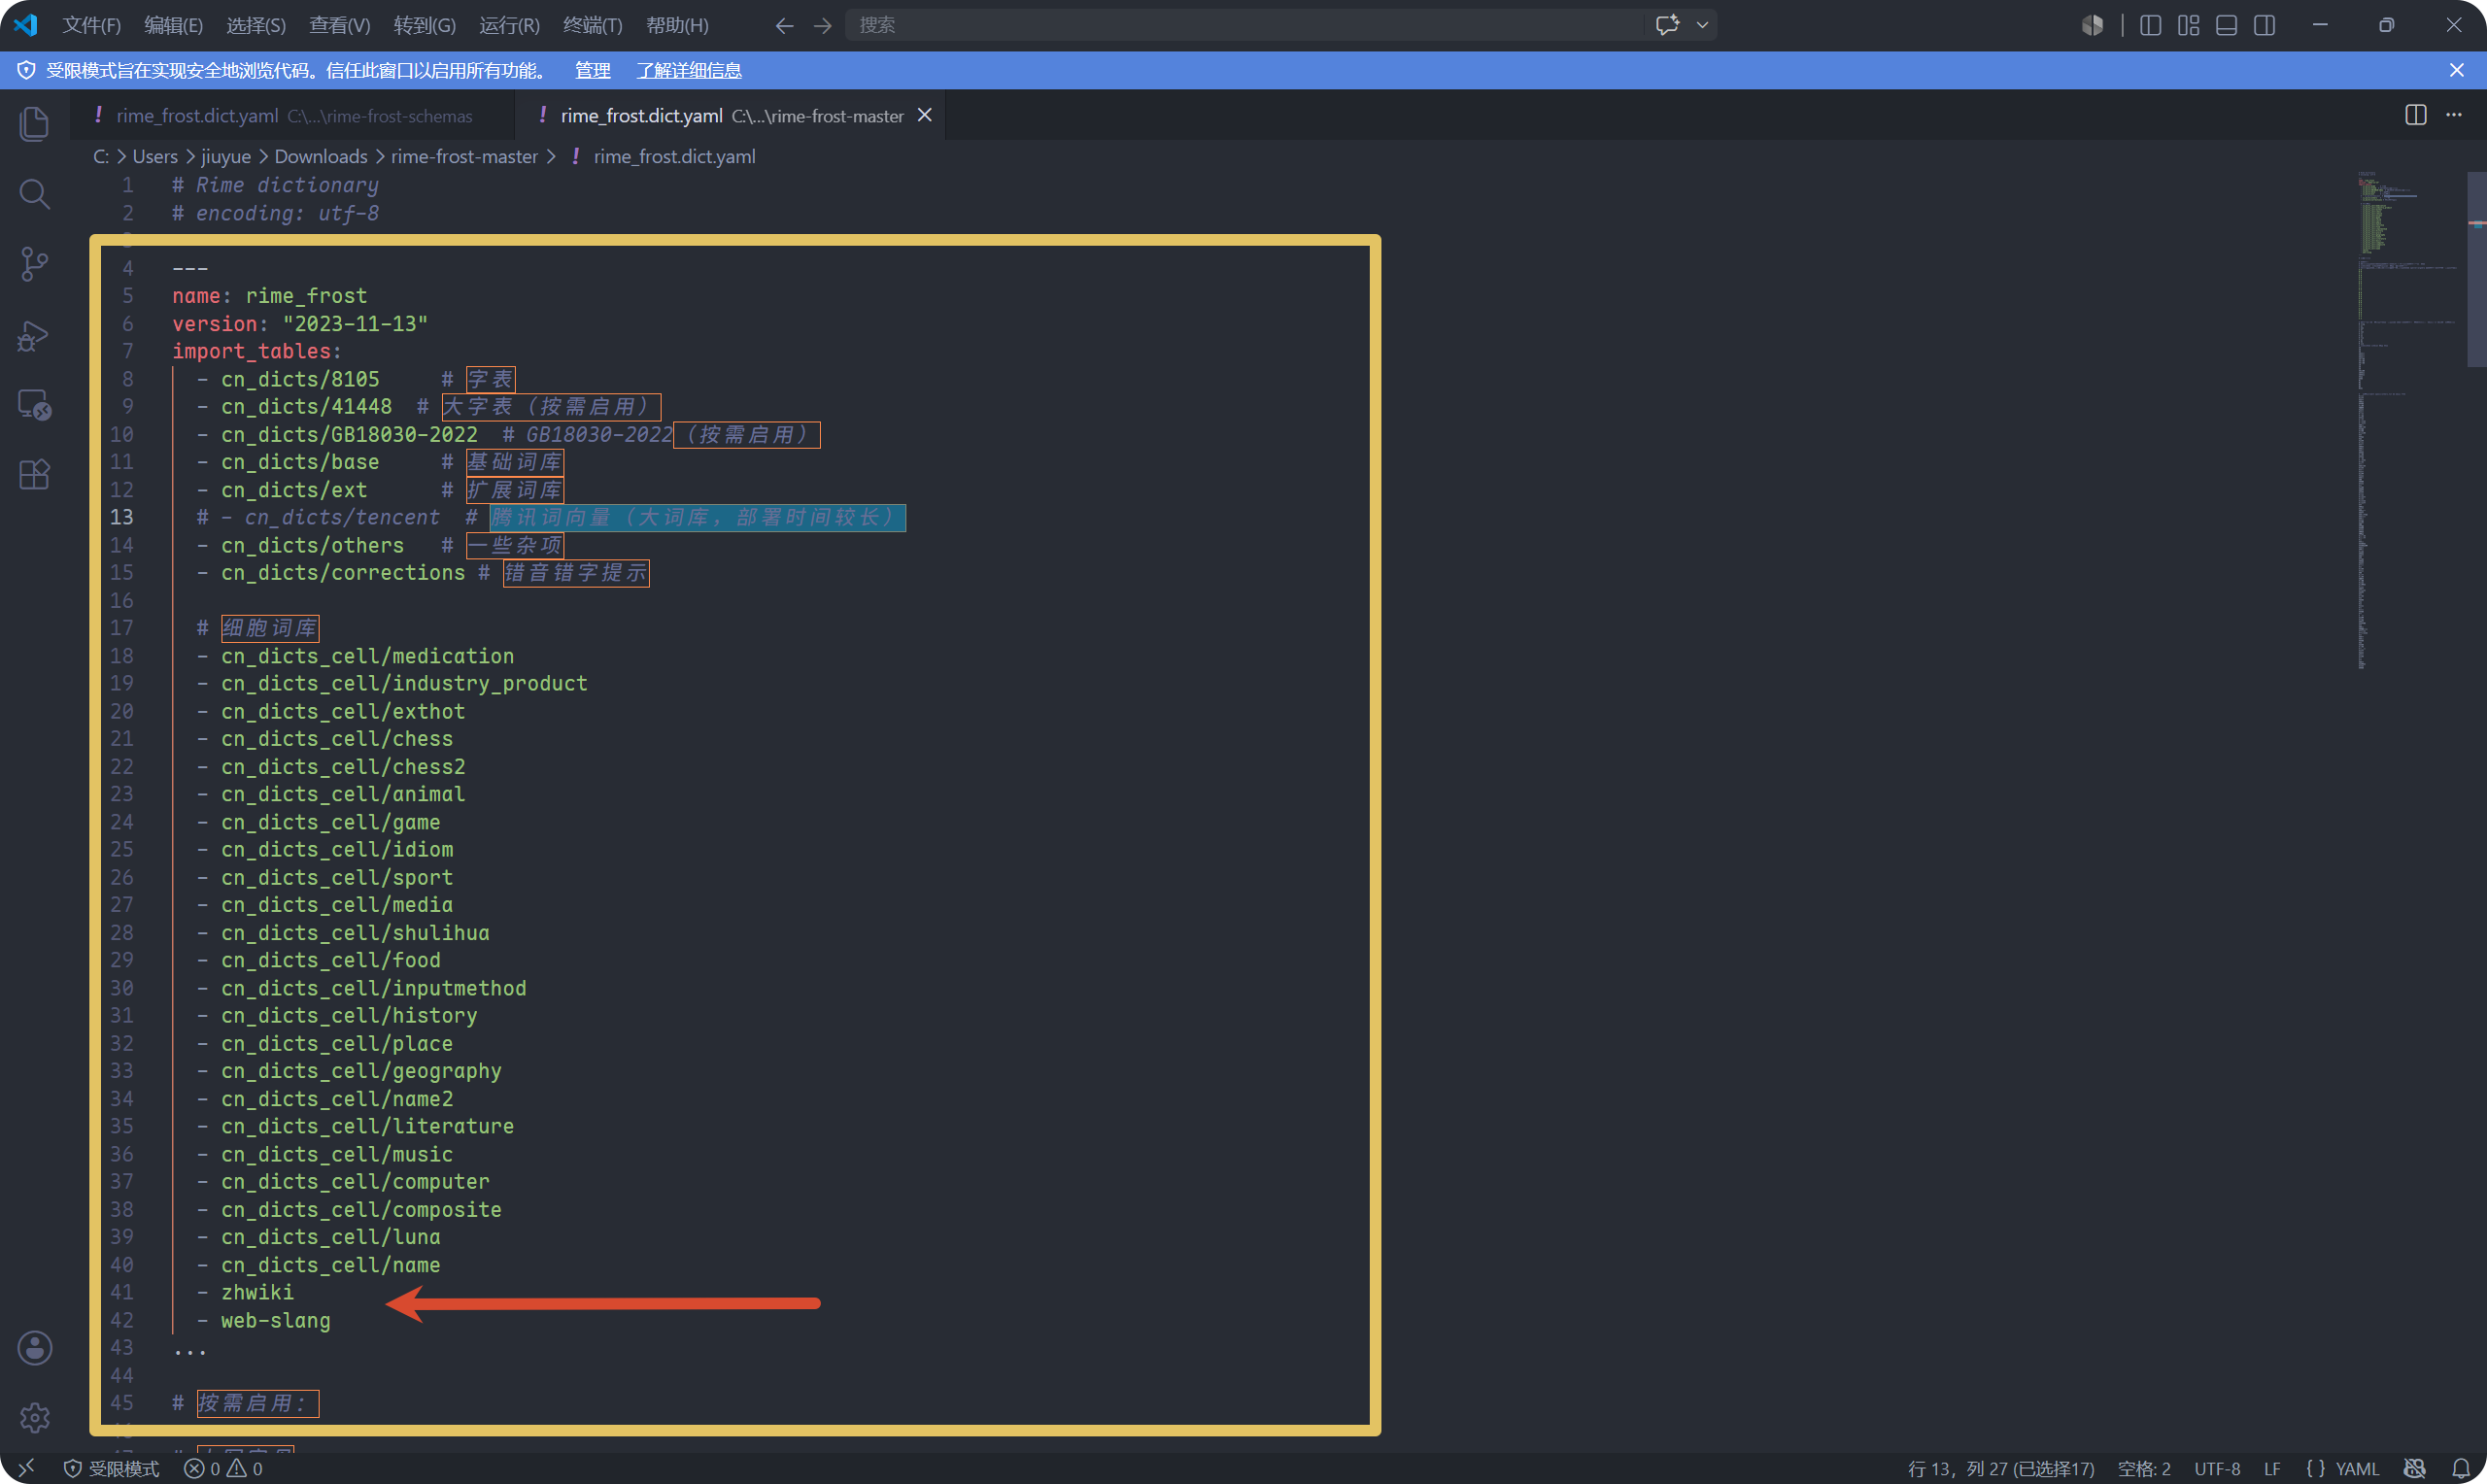Open the Manage gear menu

(x=34, y=1418)
